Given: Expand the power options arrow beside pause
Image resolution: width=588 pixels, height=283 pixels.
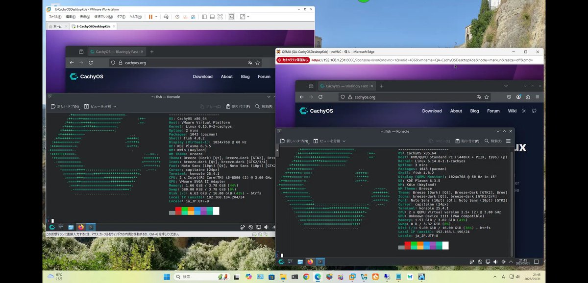Looking at the screenshot, I should point(156,17).
